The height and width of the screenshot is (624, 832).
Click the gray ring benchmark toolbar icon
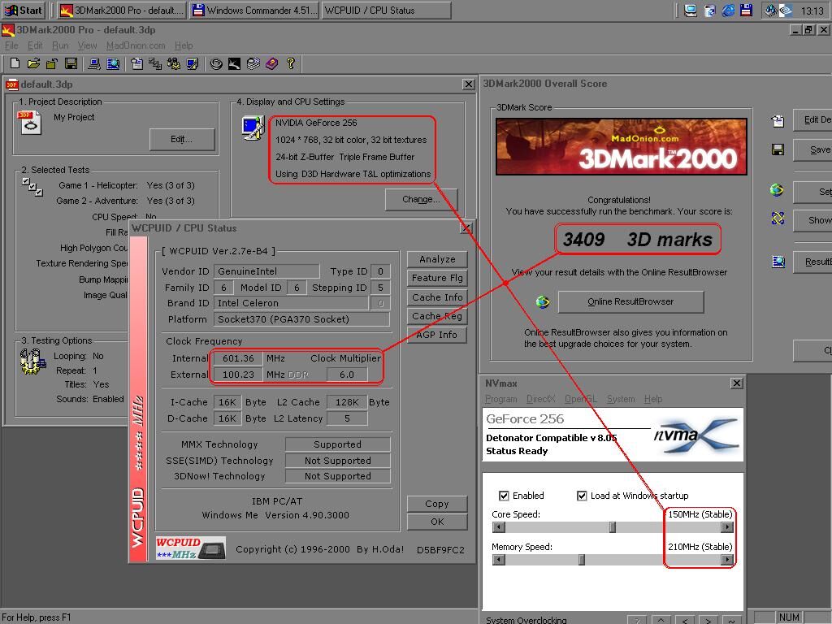(x=216, y=63)
